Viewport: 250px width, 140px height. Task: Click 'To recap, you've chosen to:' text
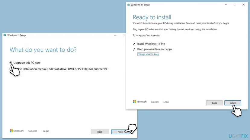tap(146, 35)
